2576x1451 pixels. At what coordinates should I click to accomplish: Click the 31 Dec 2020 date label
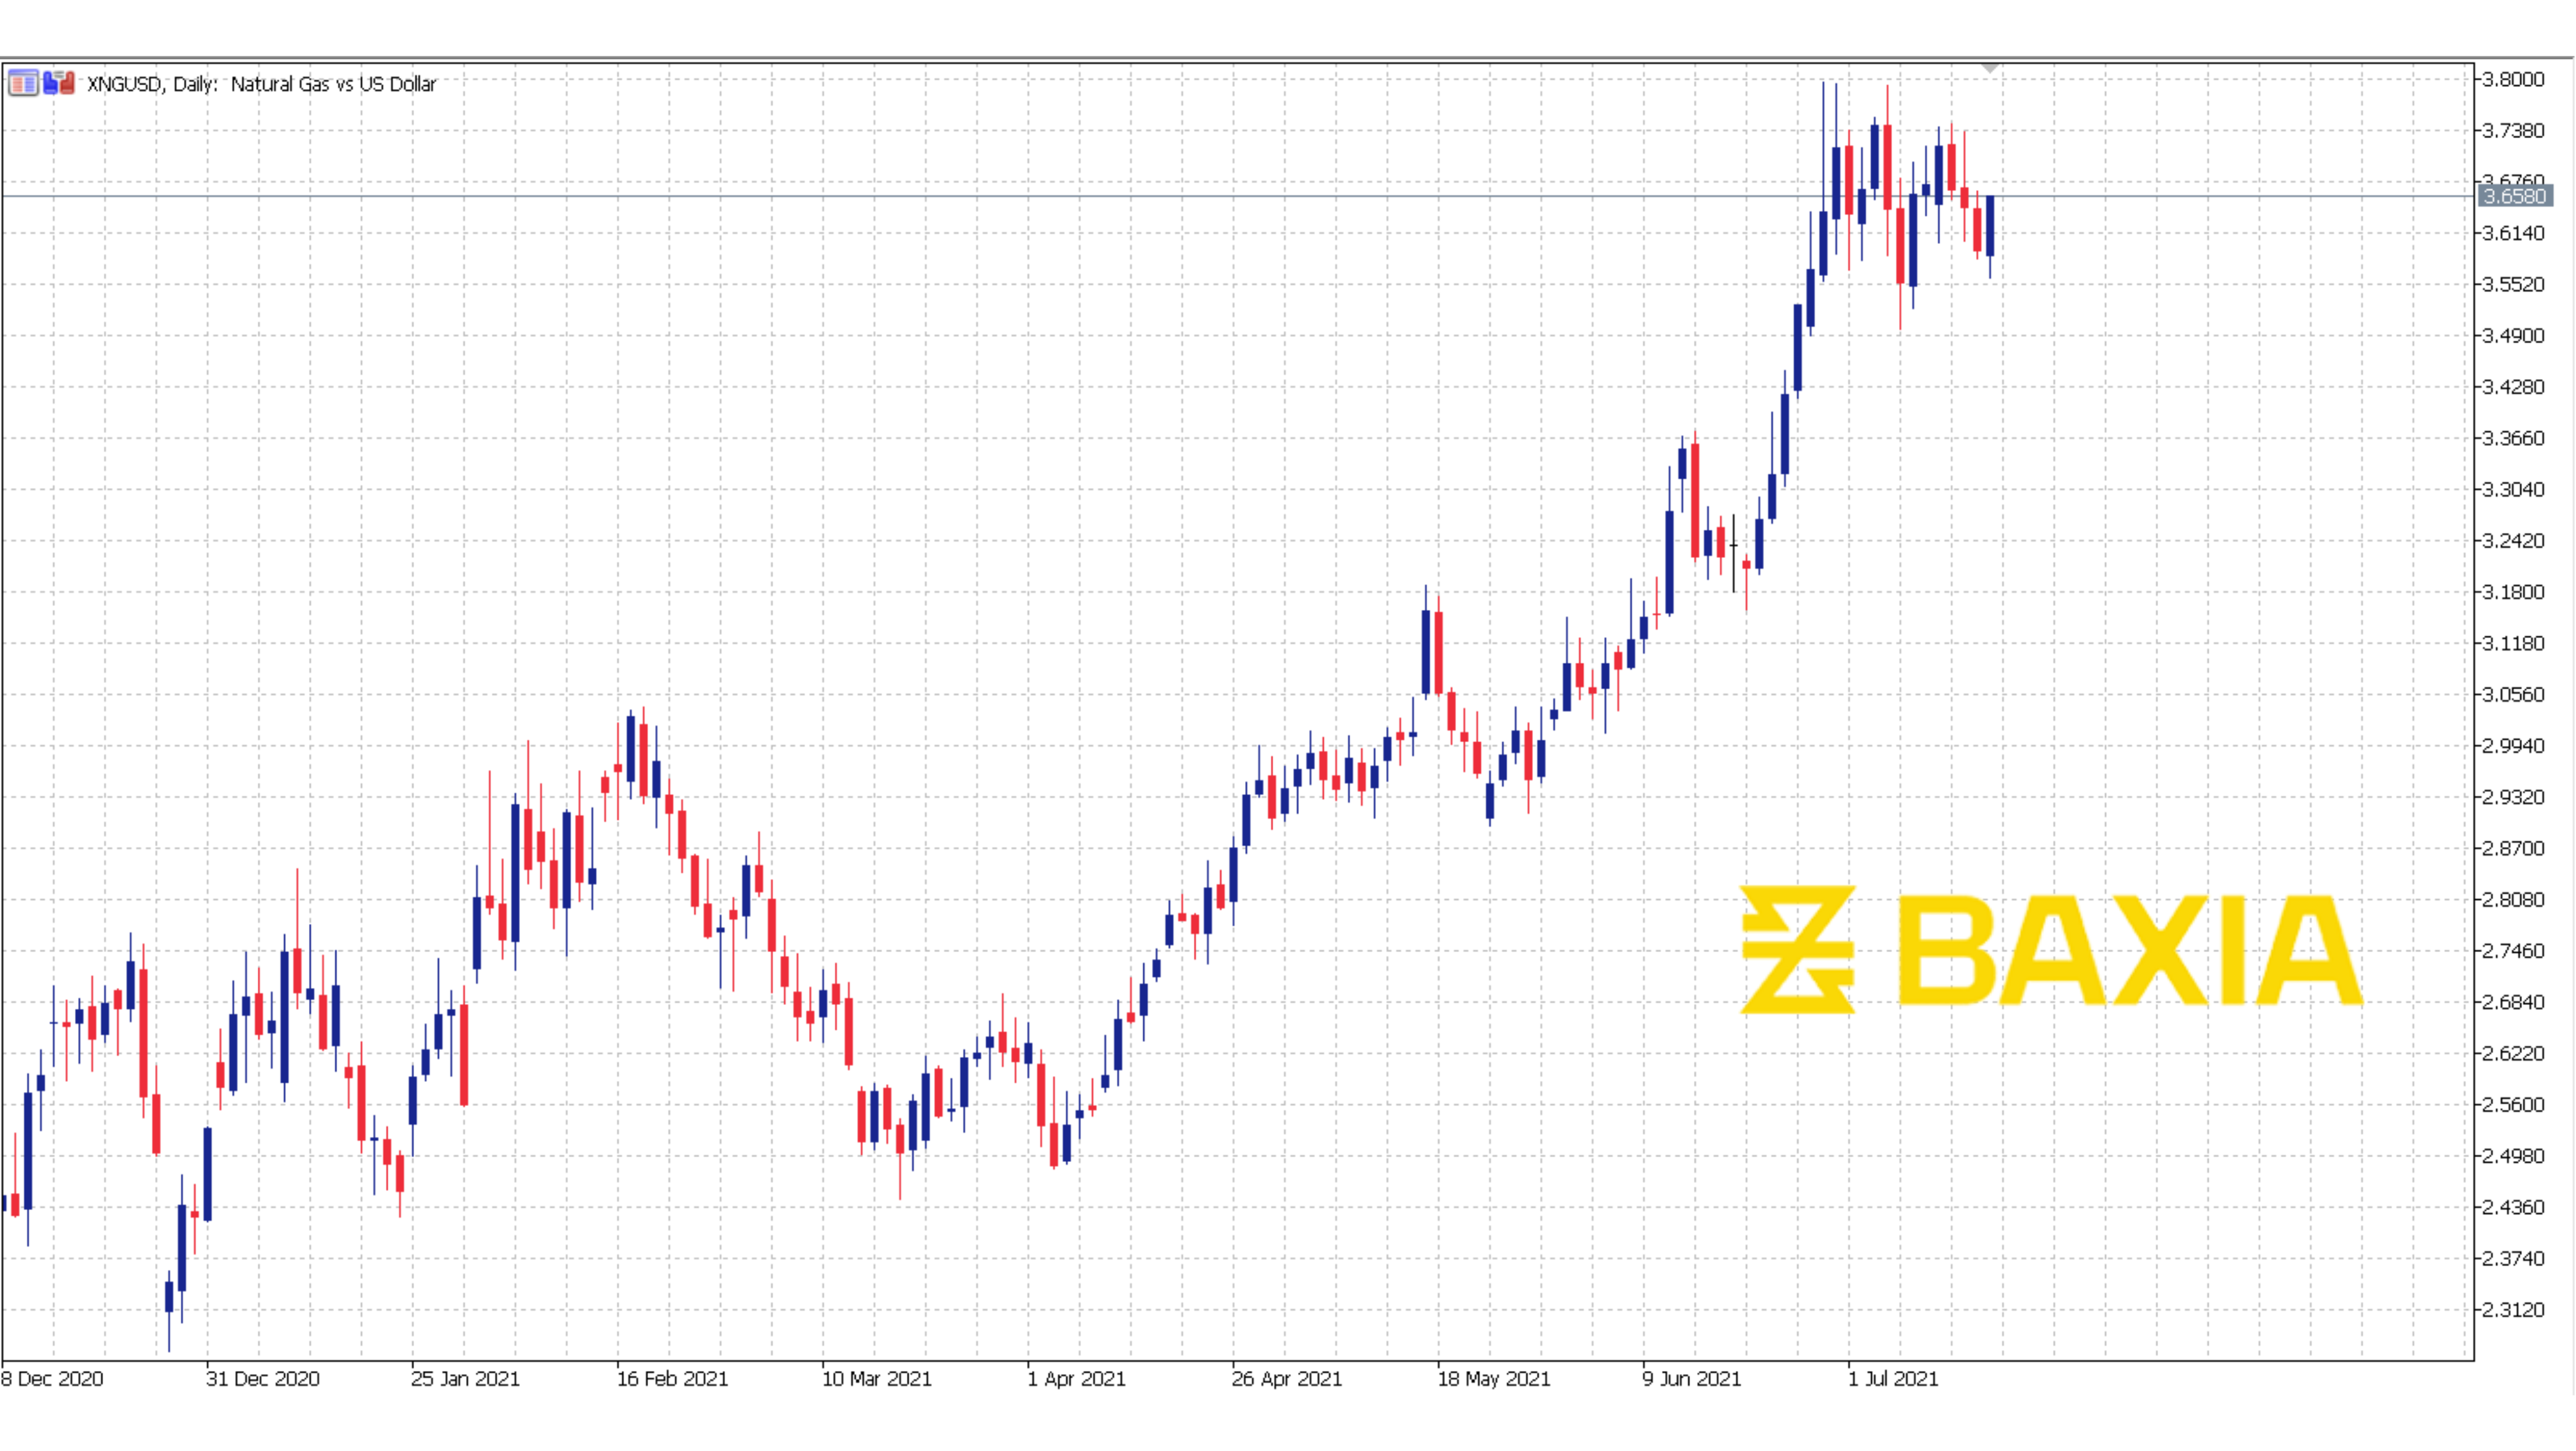pos(263,1378)
